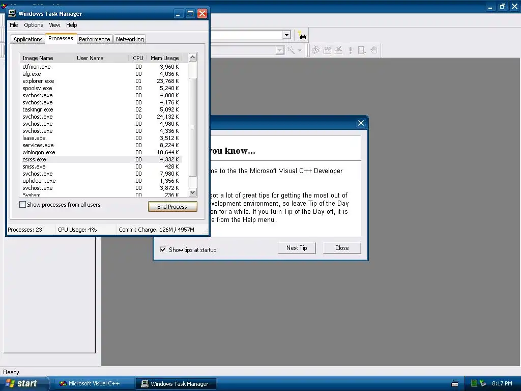521x391 pixels.
Task: Restore down the Visual C++ document window
Action: [x=502, y=6]
